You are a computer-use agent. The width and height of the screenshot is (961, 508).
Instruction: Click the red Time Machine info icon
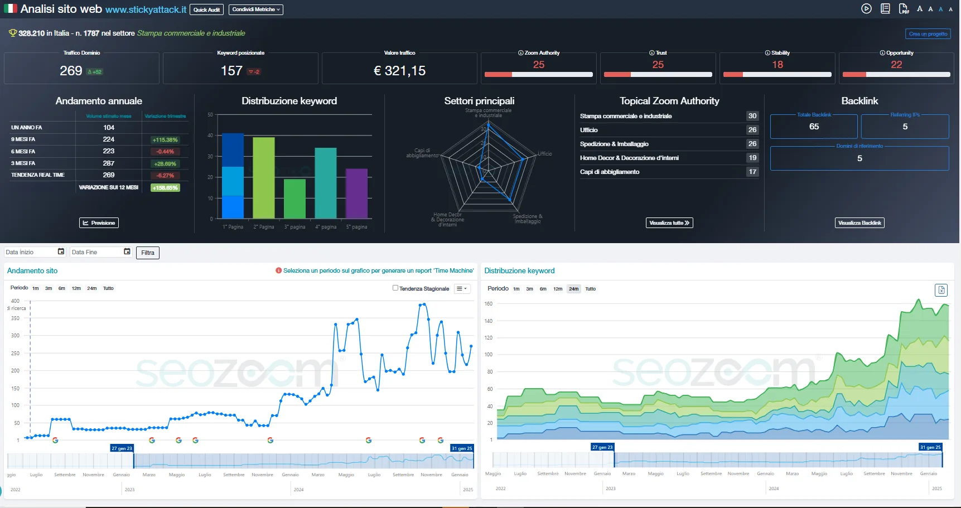[278, 270]
